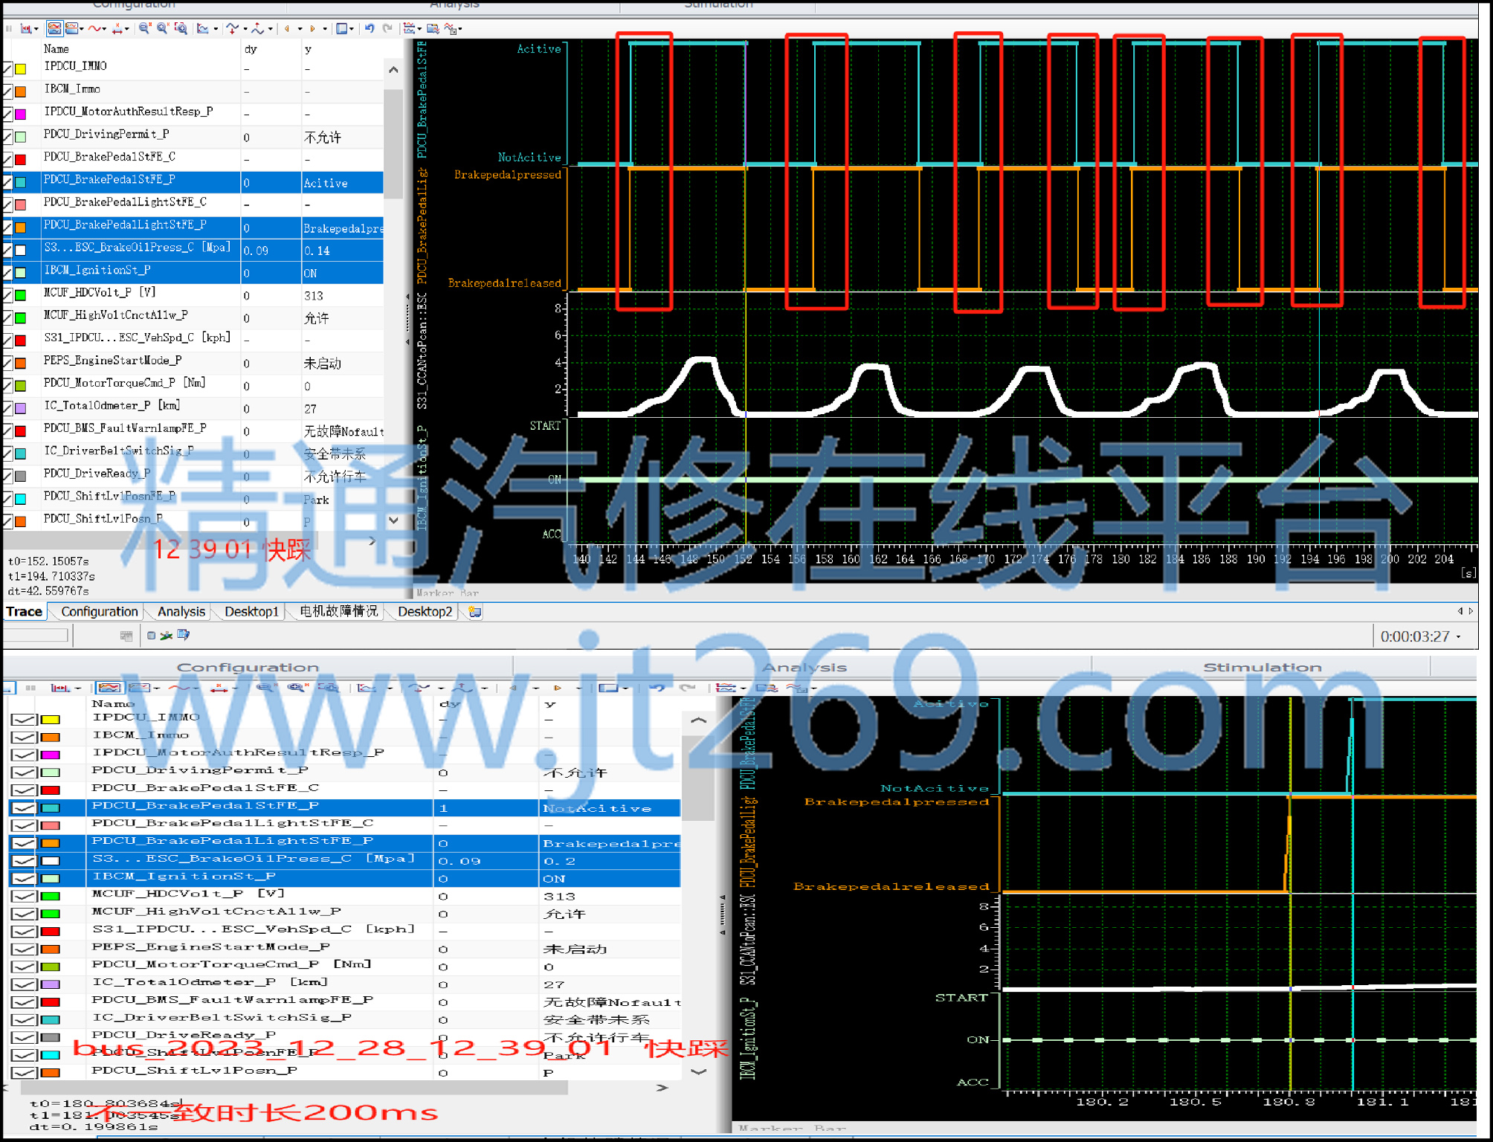Toggle checkbox for MCUF_HighVoltCnctAllw_P in bottom list
This screenshot has height=1142, width=1493.
tap(24, 913)
